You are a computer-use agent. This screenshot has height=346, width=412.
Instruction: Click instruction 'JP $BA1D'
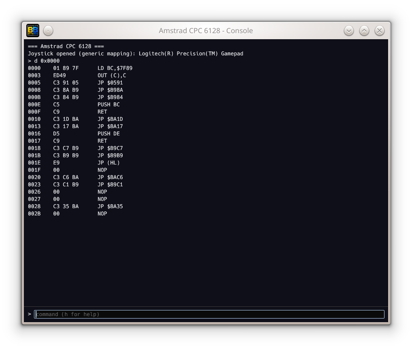(110, 119)
